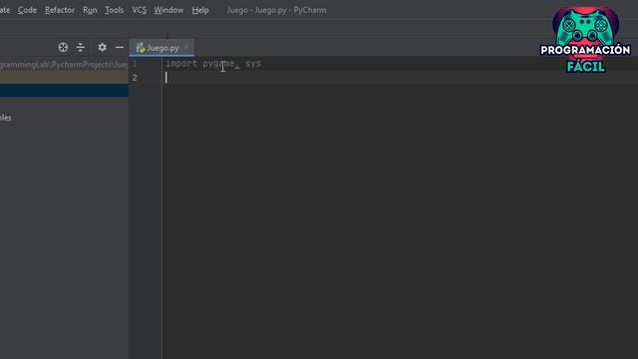Click the locate opened file target icon
Image resolution: width=638 pixels, height=359 pixels.
coord(63,47)
